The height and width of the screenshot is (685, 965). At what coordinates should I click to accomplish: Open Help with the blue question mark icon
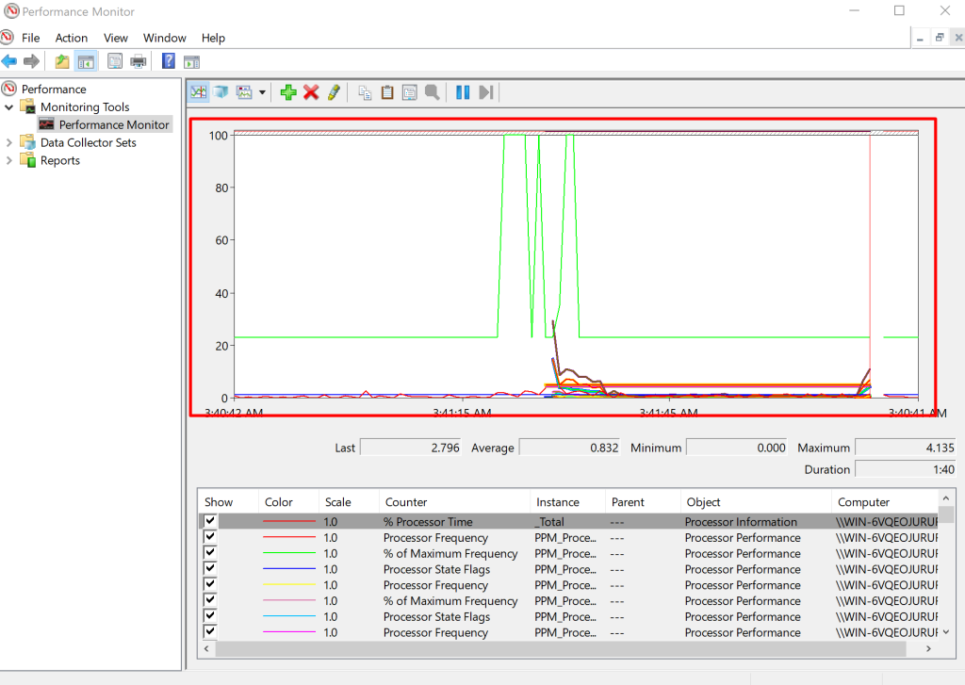click(168, 61)
